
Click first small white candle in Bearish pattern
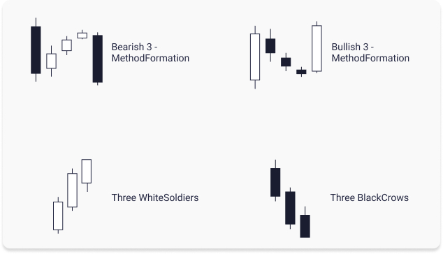tap(52, 61)
